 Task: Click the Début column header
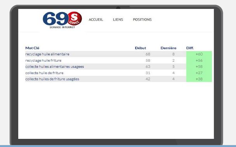click(141, 48)
